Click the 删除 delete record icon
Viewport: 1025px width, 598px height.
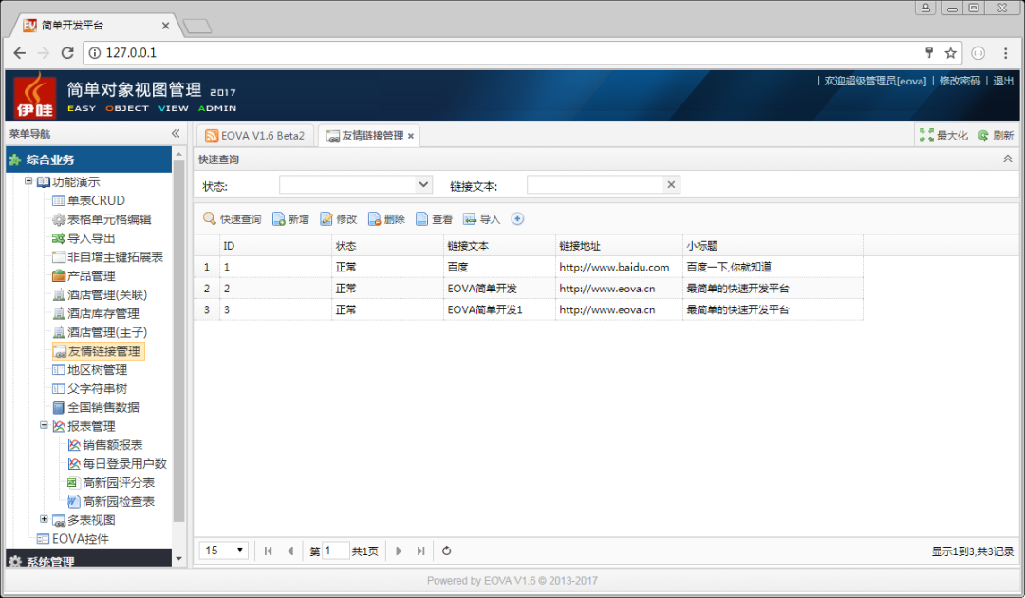375,219
